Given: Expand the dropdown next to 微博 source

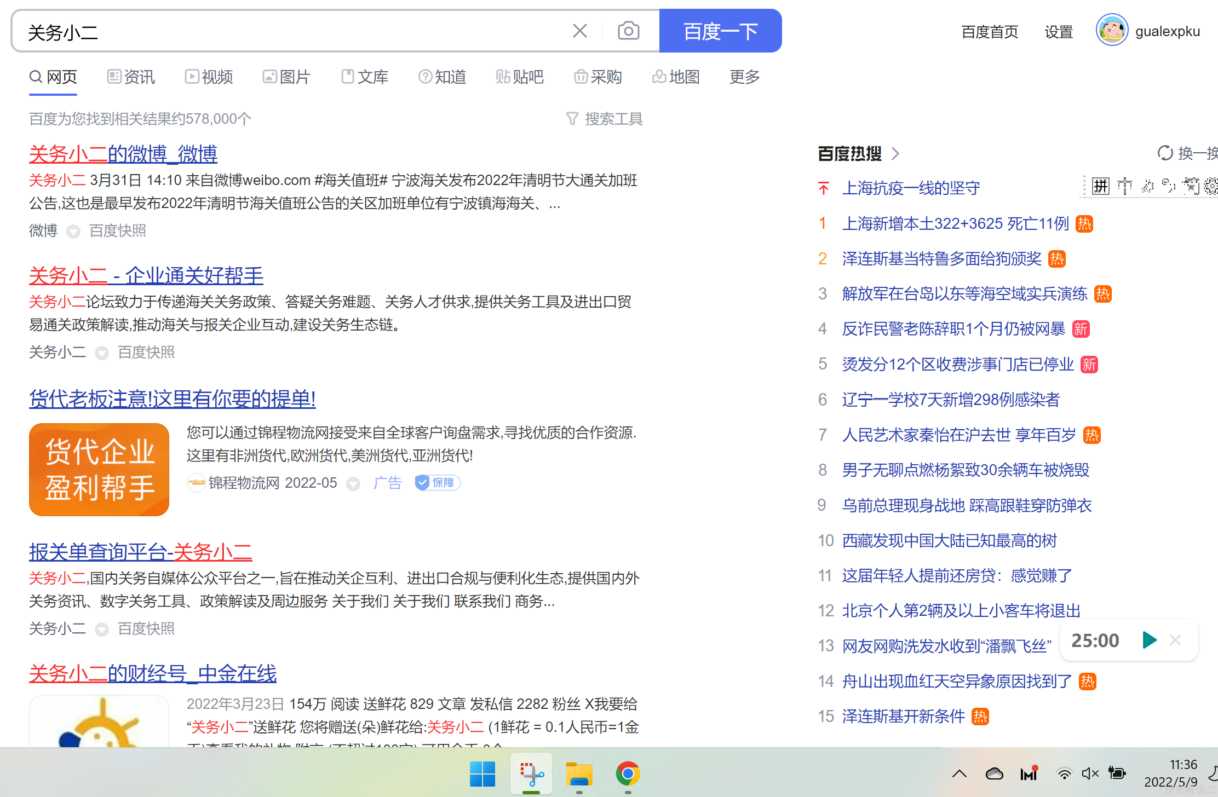Looking at the screenshot, I should (73, 232).
